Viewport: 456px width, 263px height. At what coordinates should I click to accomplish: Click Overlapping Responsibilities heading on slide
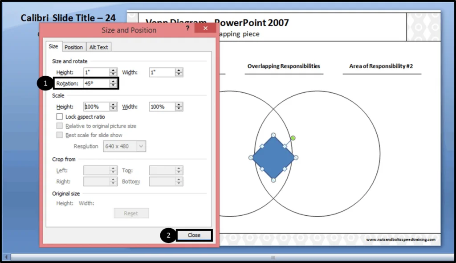(284, 66)
